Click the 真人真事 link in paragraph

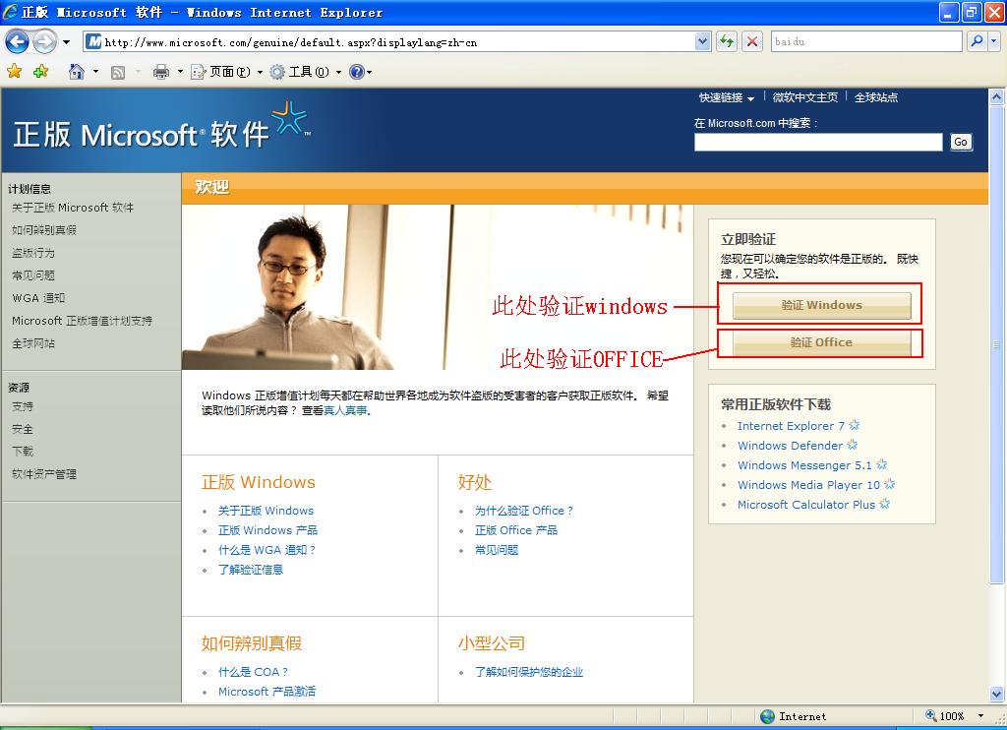tap(345, 410)
